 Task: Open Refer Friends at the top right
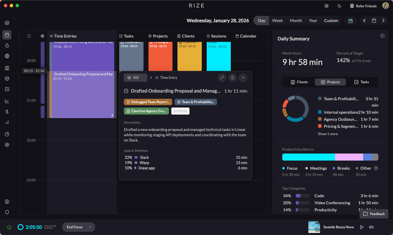pos(363,6)
